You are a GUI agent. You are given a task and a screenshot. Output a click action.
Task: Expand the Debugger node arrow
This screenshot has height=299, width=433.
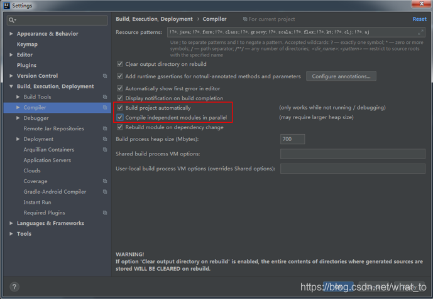click(x=18, y=118)
